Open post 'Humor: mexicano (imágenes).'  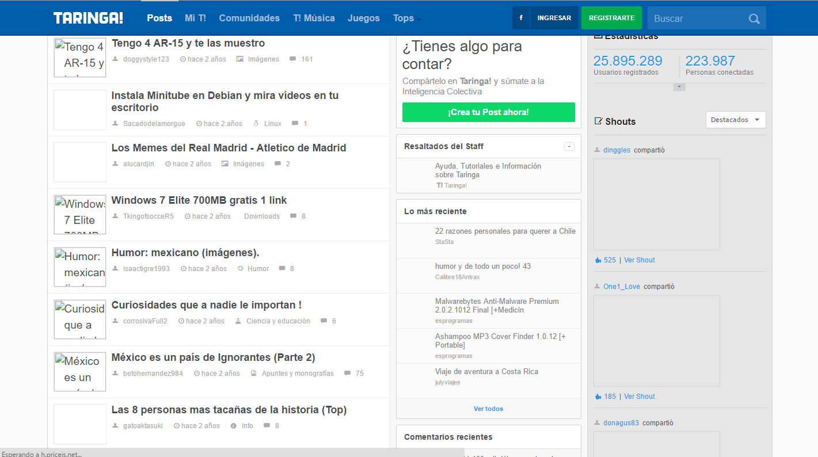[185, 253]
